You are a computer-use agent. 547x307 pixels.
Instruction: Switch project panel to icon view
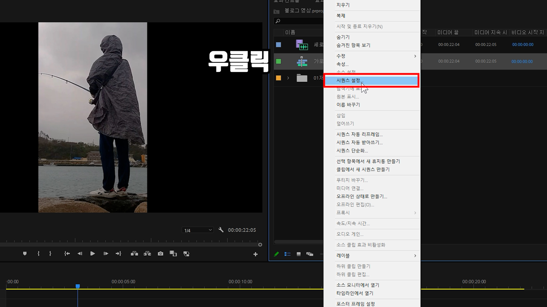pyautogui.click(x=299, y=254)
